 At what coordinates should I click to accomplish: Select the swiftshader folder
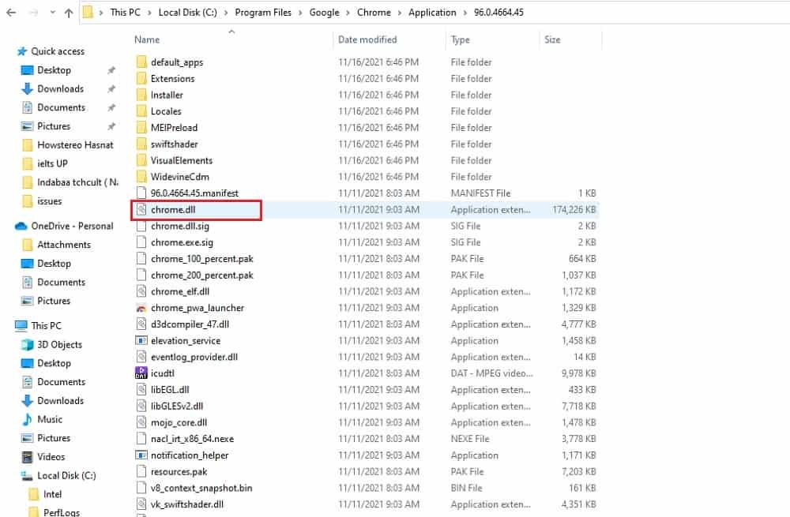(174, 144)
